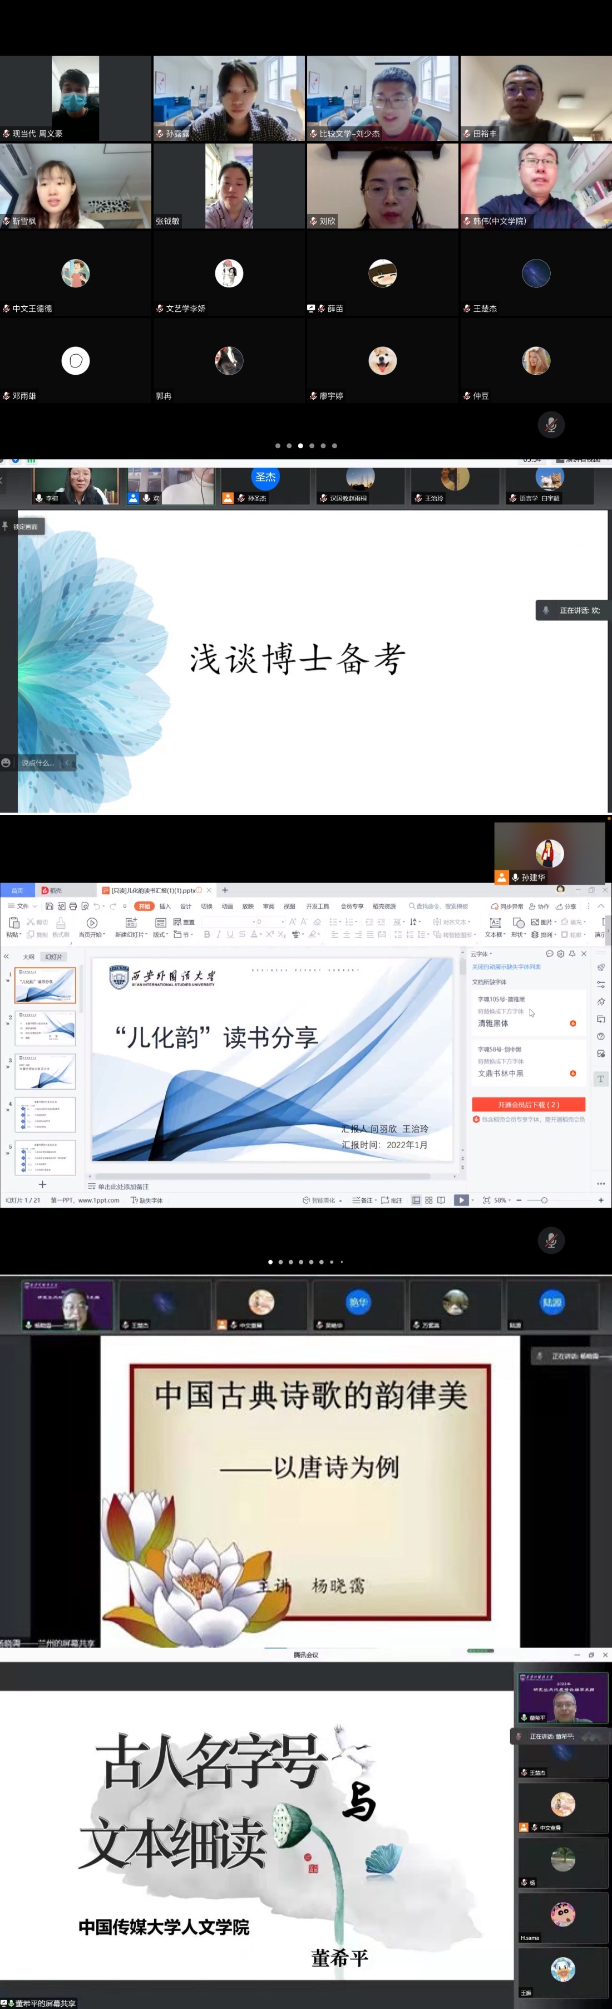Click the emoji icon beside 说点什么
The height and width of the screenshot is (2009, 612).
point(6,763)
